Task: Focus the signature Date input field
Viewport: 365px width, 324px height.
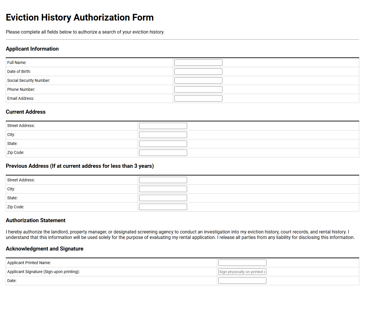Action: point(242,281)
